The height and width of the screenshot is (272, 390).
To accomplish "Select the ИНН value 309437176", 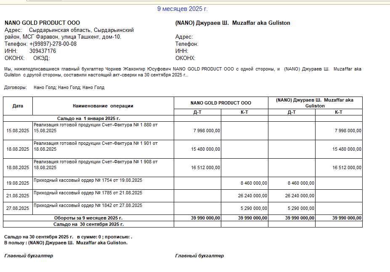I will click(42, 51).
